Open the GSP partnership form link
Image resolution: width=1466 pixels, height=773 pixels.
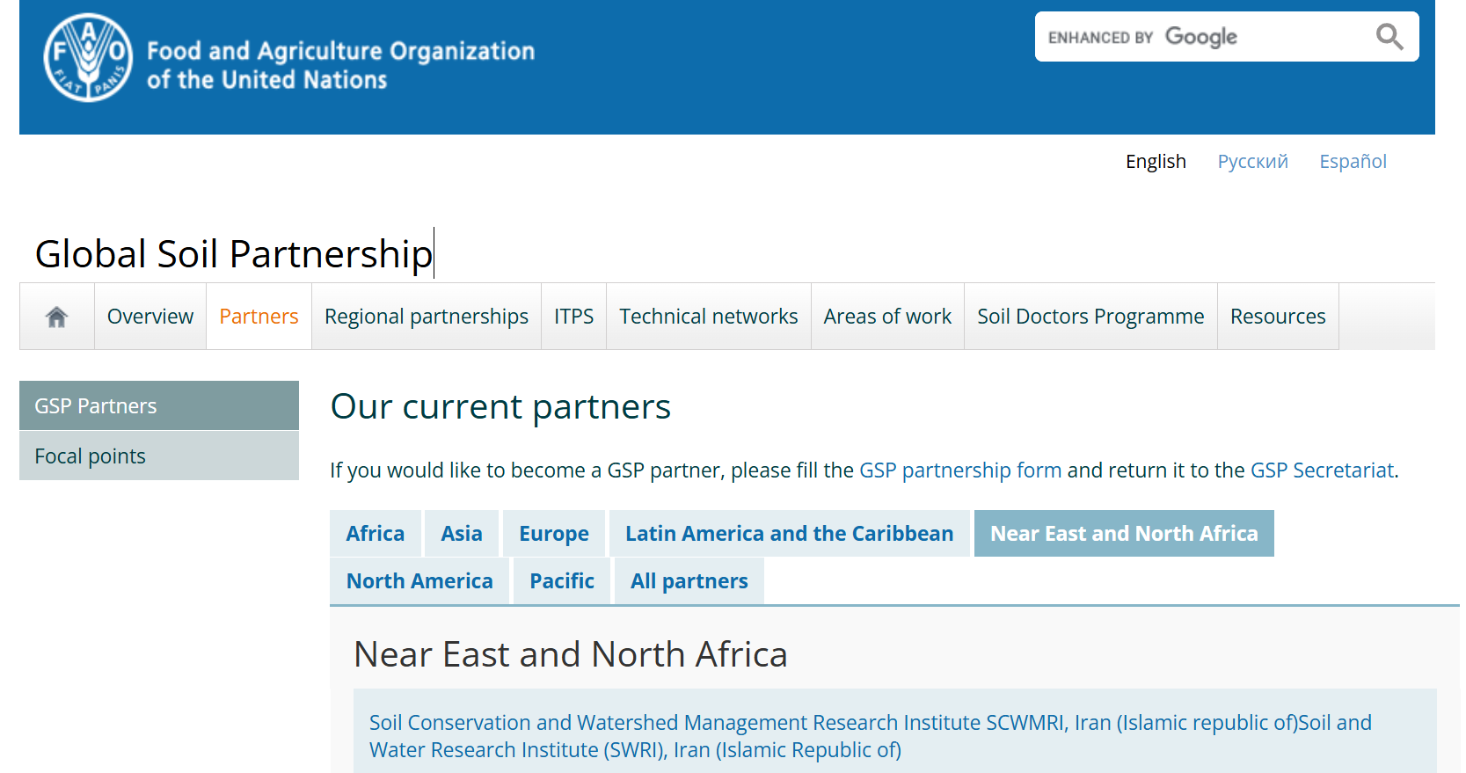click(x=959, y=470)
